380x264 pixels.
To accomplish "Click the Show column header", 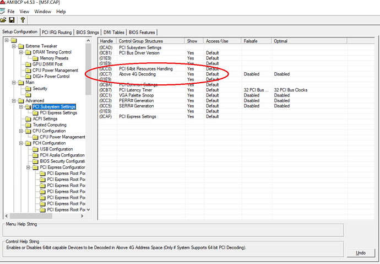I will coord(194,41).
